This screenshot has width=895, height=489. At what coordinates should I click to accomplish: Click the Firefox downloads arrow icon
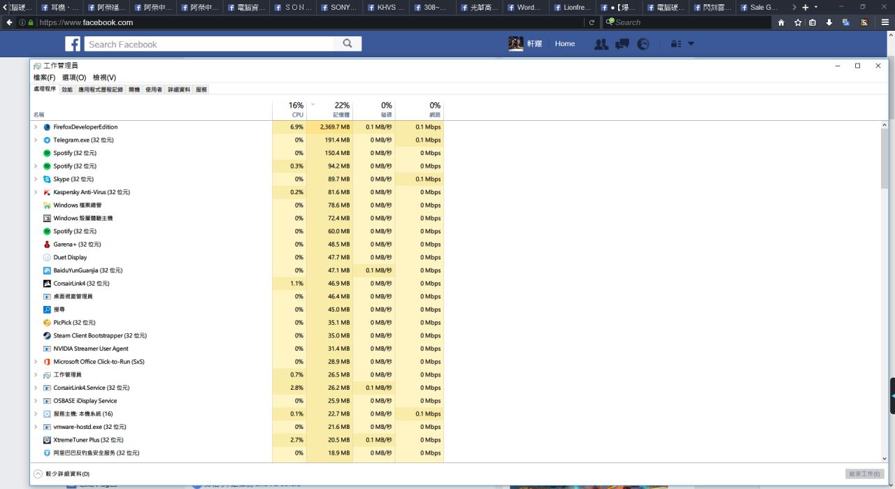[829, 22]
